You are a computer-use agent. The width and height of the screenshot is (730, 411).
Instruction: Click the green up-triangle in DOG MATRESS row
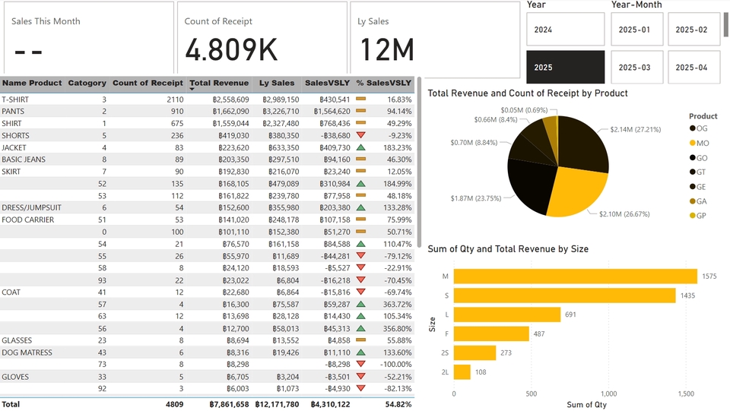pyautogui.click(x=360, y=353)
